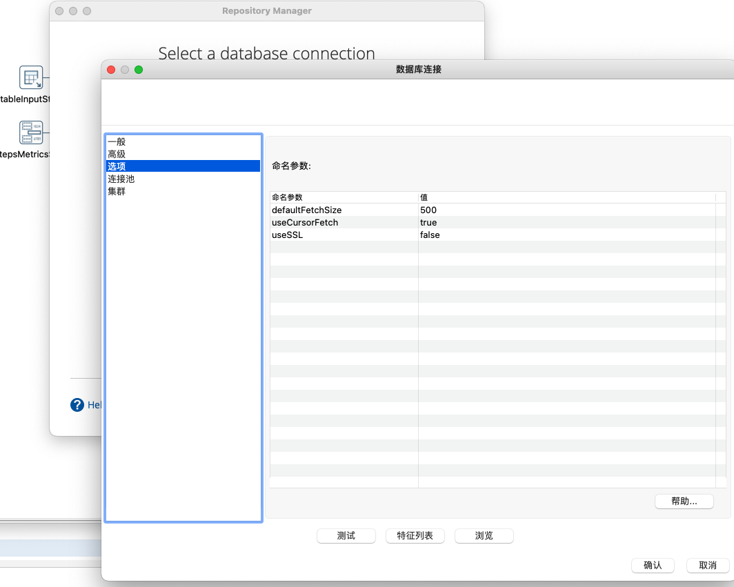Click the defaultFetchSize parameter cell

tap(344, 210)
